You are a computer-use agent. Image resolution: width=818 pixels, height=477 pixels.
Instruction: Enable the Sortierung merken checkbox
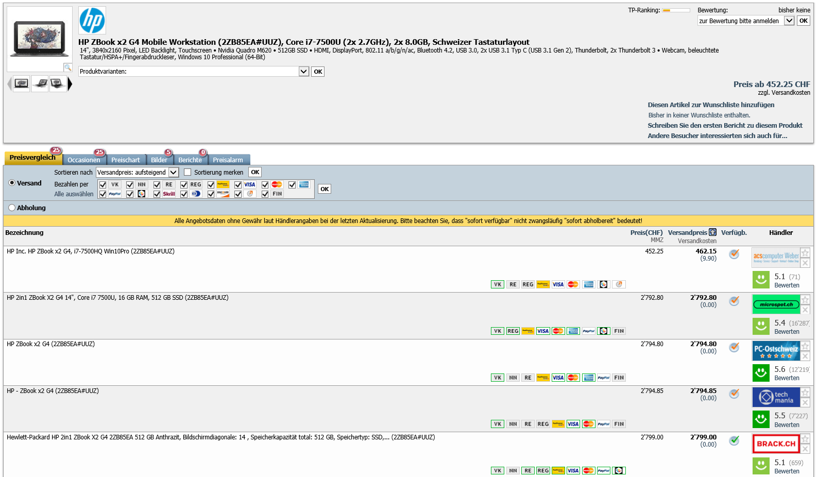pos(188,172)
